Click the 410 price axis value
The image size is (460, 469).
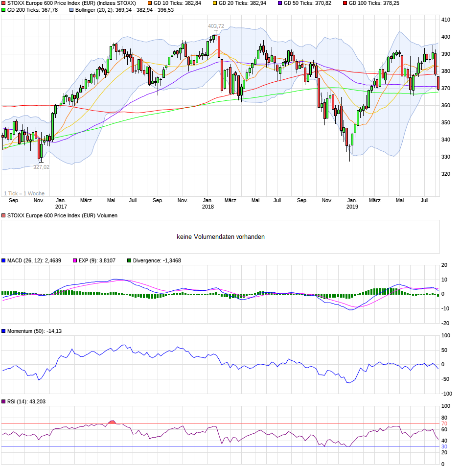tap(446, 20)
